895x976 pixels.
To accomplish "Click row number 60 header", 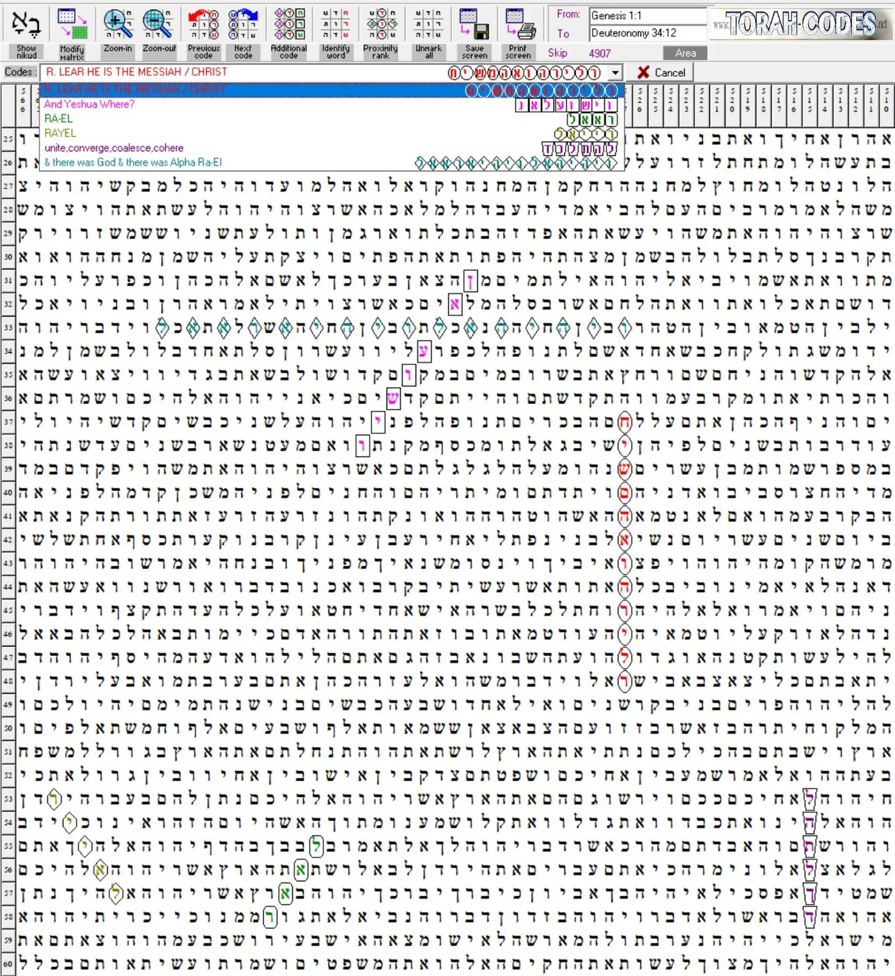I will [8, 963].
